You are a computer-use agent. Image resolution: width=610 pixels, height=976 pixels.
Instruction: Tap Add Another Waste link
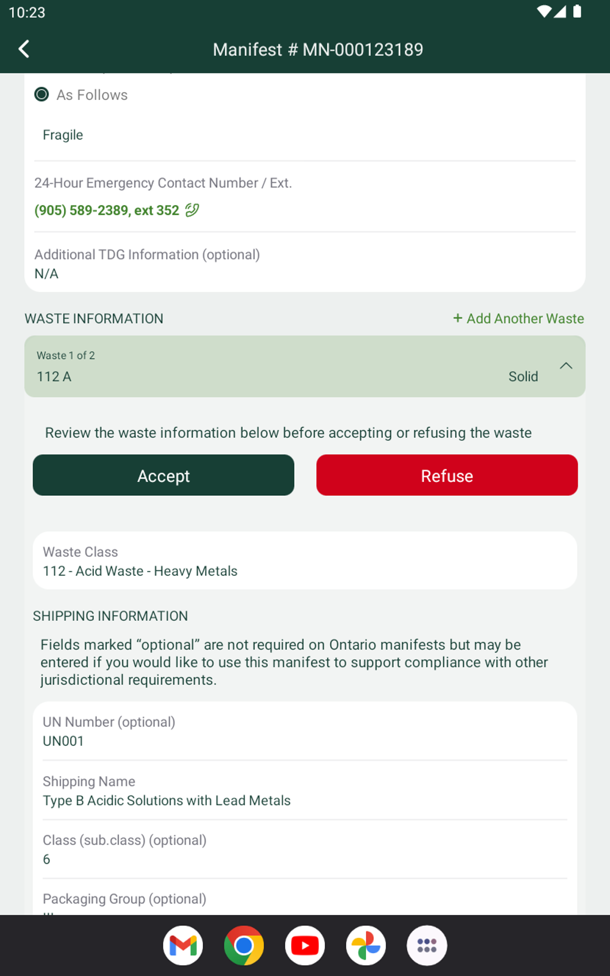(525, 318)
